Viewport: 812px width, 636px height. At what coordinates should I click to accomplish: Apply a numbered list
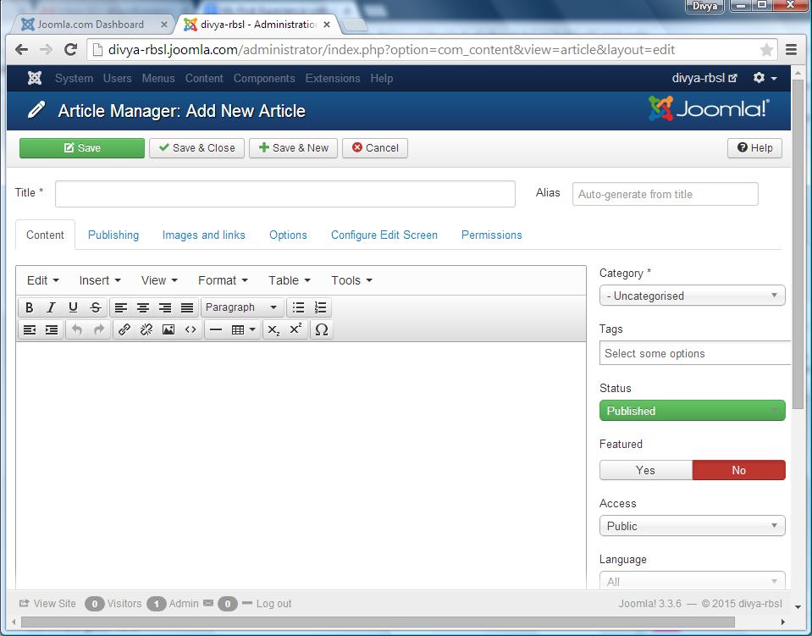point(320,307)
